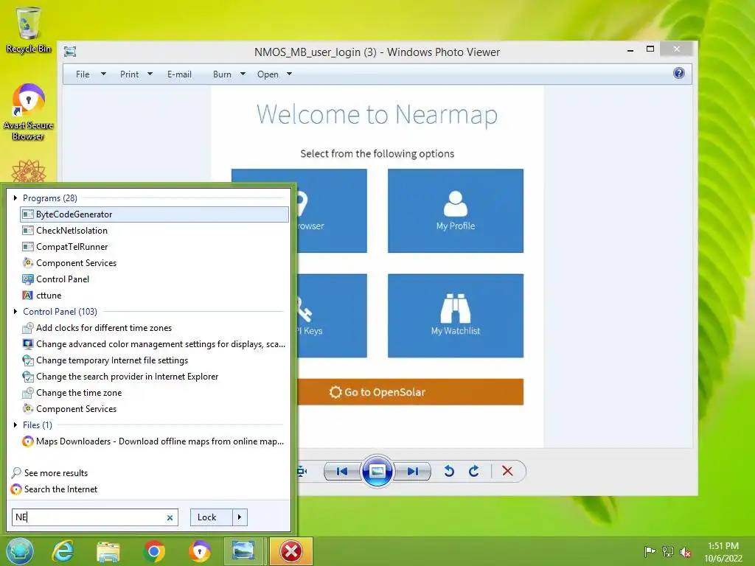Screen dimensions: 755x566
Task: Open Action Center flag tray icon
Action: click(650, 551)
